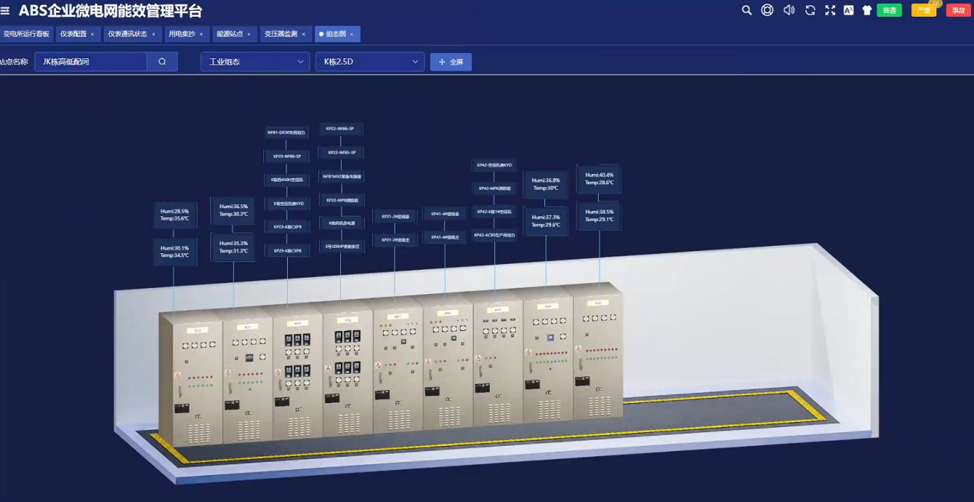The width and height of the screenshot is (974, 502).
Task: Switch to the 变电所运行看板 tab
Action: point(26,34)
